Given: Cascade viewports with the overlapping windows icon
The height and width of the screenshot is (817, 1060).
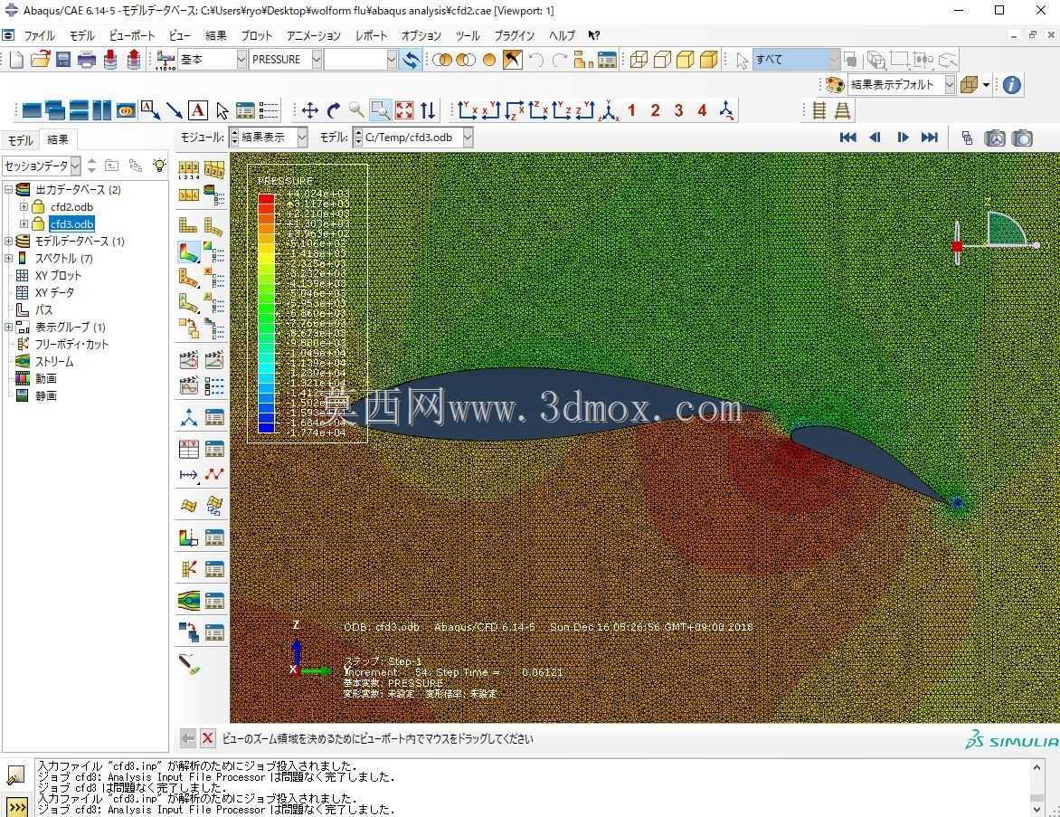Looking at the screenshot, I should [55, 110].
